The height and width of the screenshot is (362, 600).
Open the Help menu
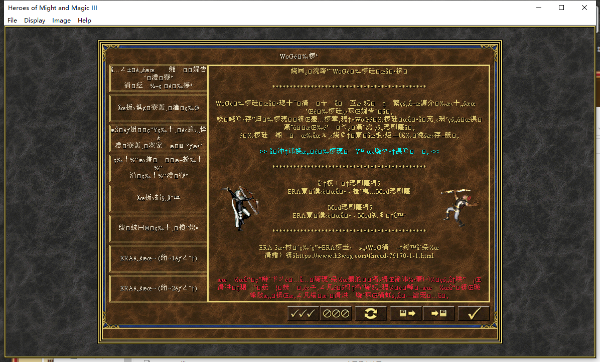tap(85, 21)
